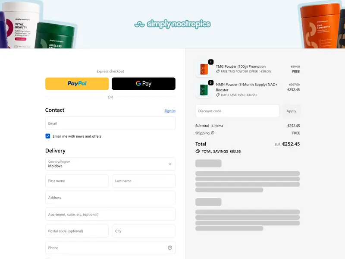Viewport: 345px width, 259px height.
Task: Click the shipping help question mark icon
Action: pos(213,133)
